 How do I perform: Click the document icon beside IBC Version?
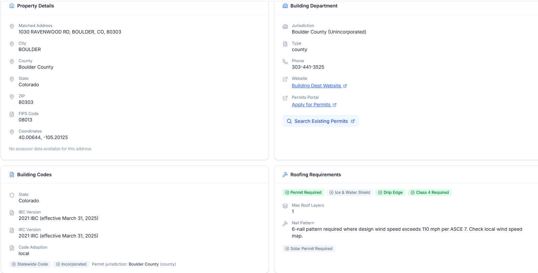12,213
